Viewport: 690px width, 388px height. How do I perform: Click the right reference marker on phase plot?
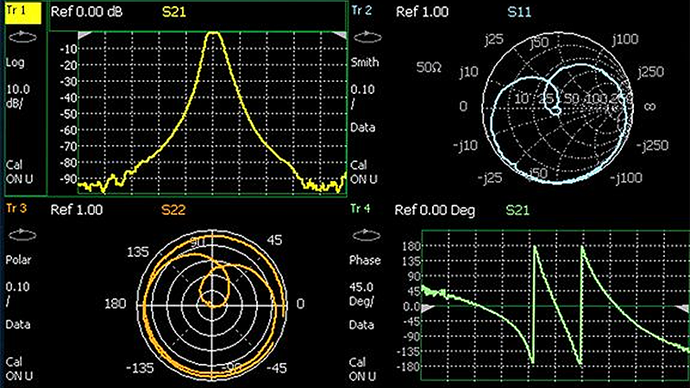(683, 307)
